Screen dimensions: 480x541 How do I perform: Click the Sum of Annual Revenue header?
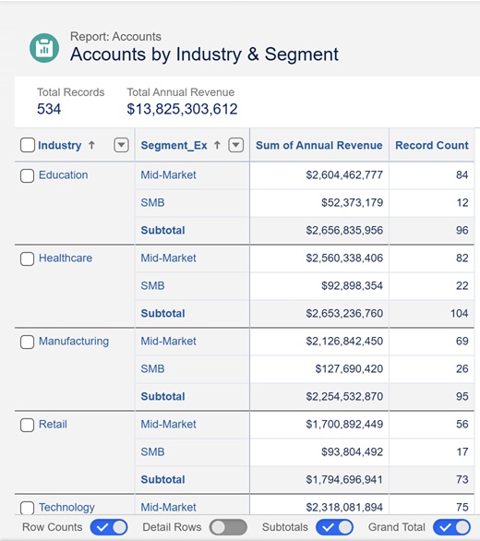coord(318,145)
